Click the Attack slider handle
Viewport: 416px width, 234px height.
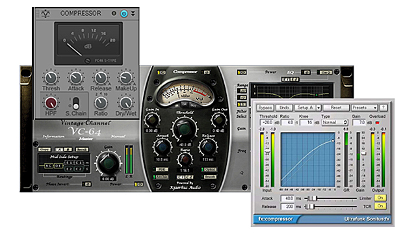(x=313, y=198)
